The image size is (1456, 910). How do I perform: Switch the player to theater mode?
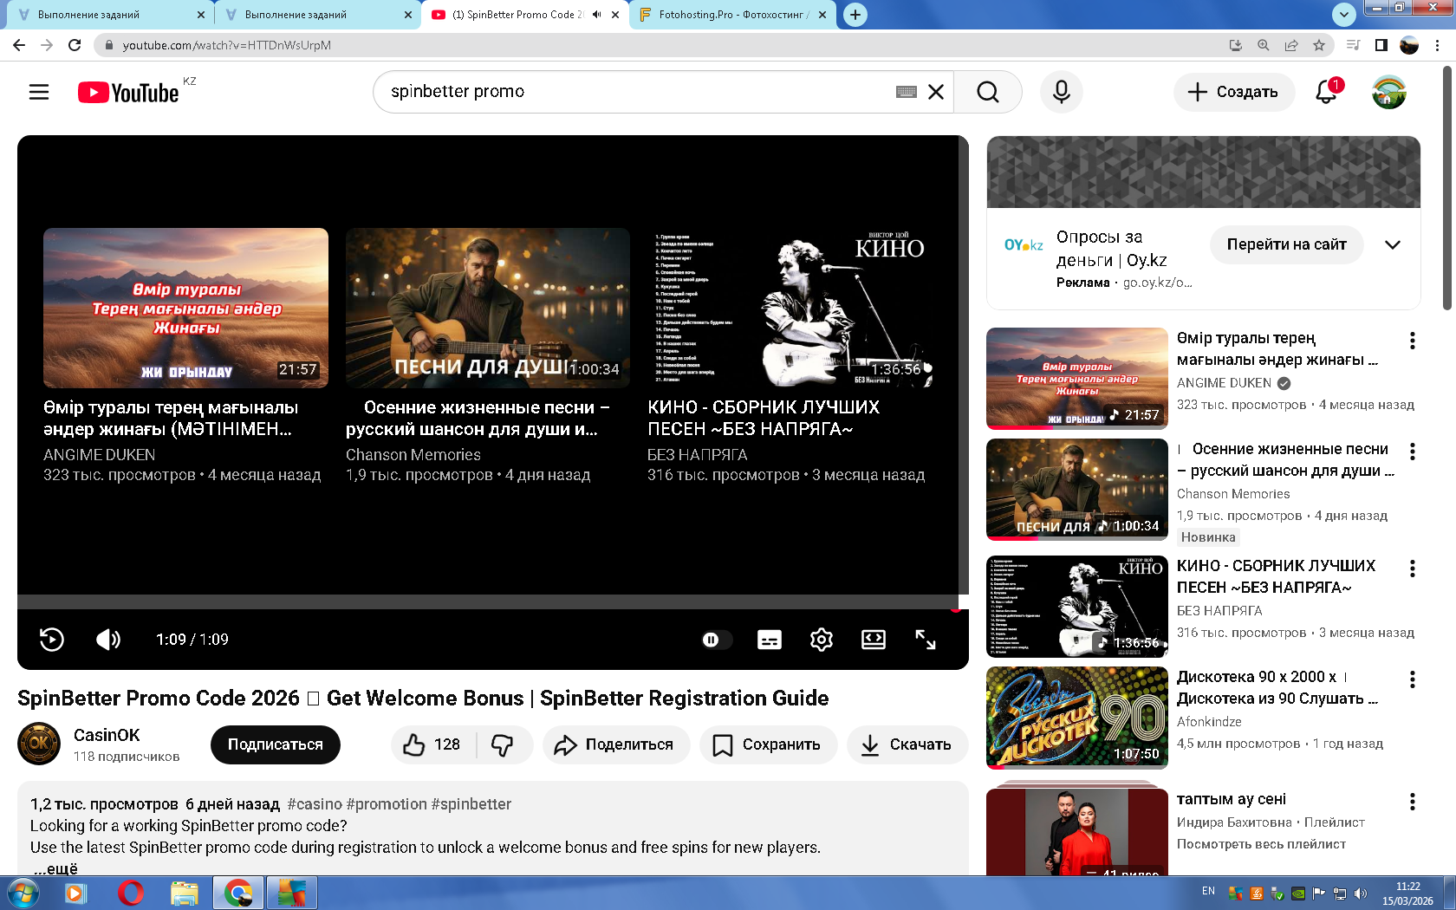tap(874, 640)
